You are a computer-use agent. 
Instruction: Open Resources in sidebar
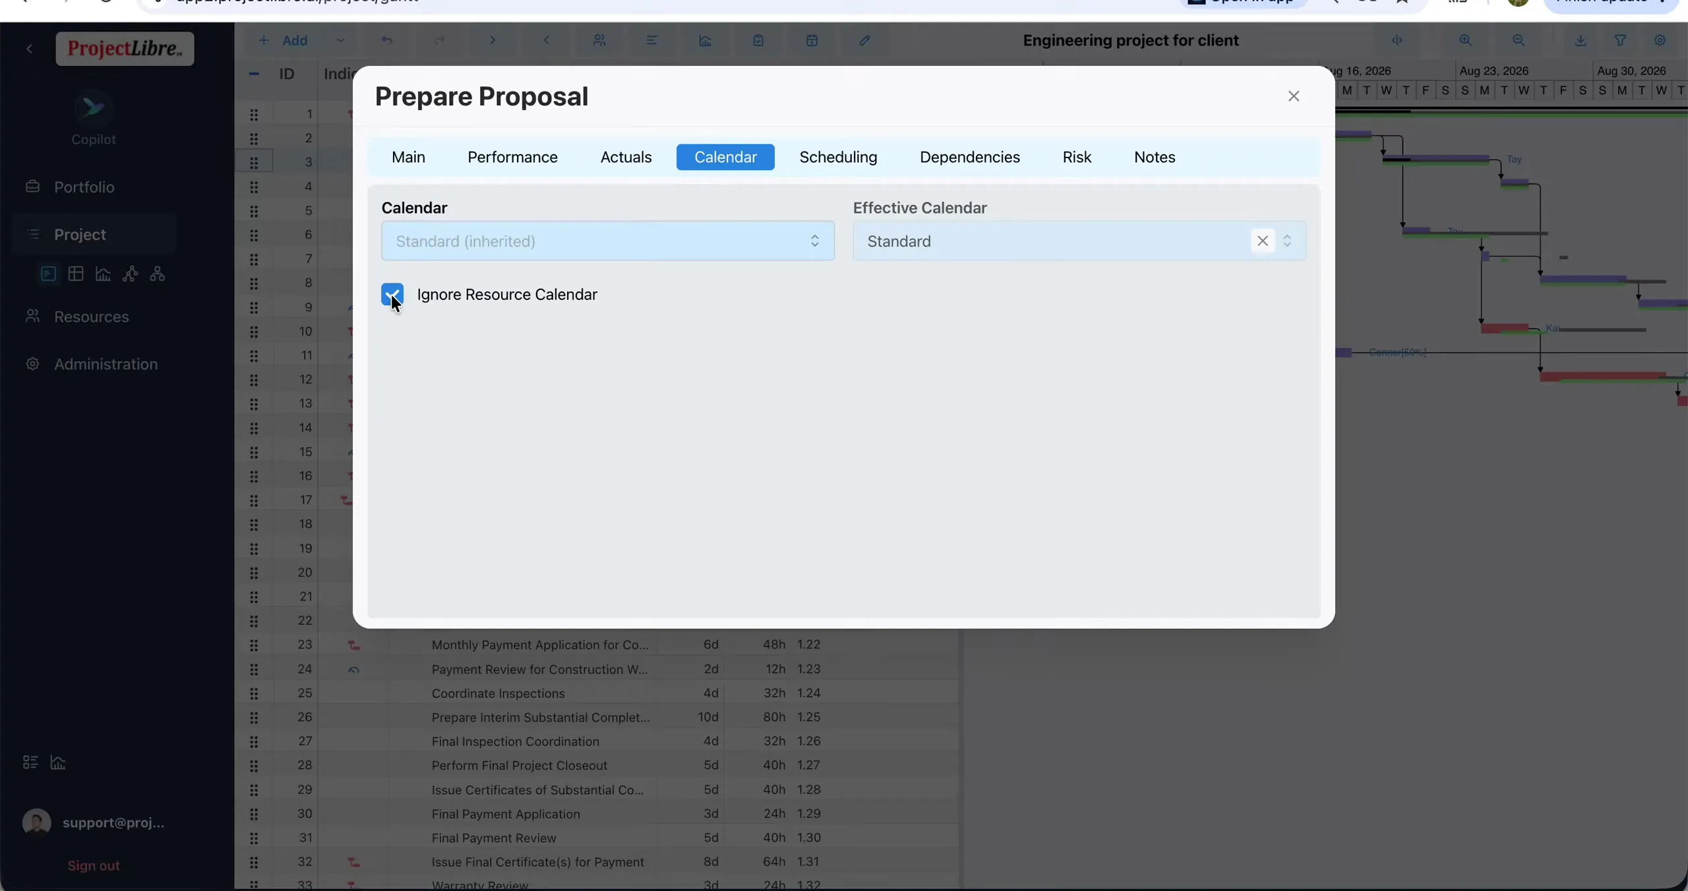(x=91, y=316)
